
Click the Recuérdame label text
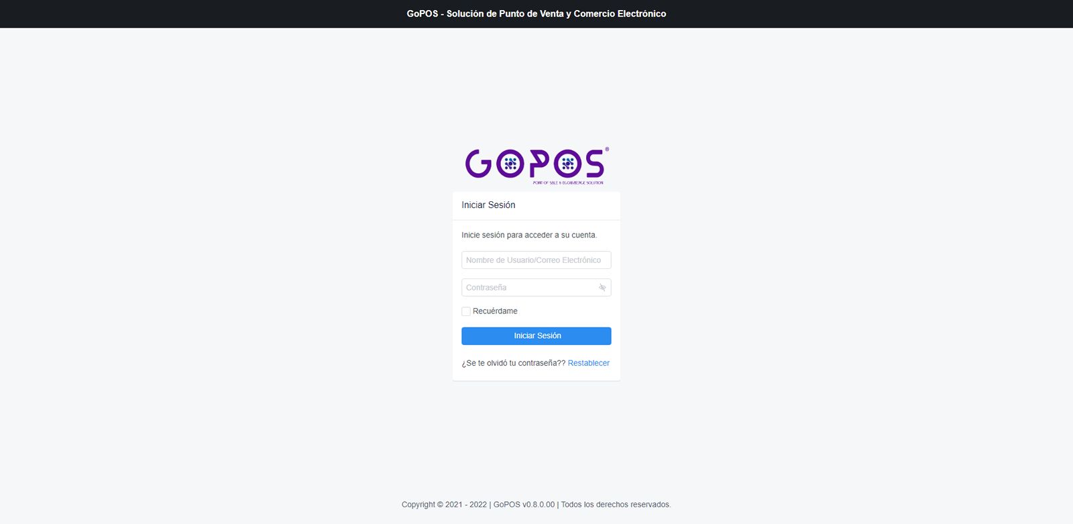[x=495, y=311]
